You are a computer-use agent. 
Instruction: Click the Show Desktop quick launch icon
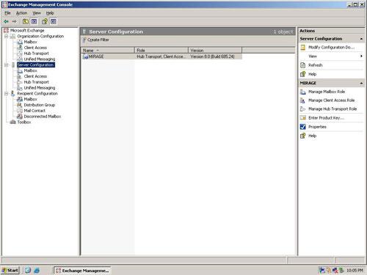tap(28, 271)
